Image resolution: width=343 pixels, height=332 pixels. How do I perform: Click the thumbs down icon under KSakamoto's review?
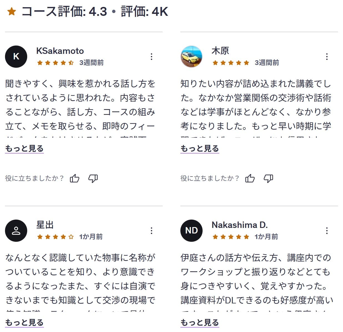coord(93,178)
